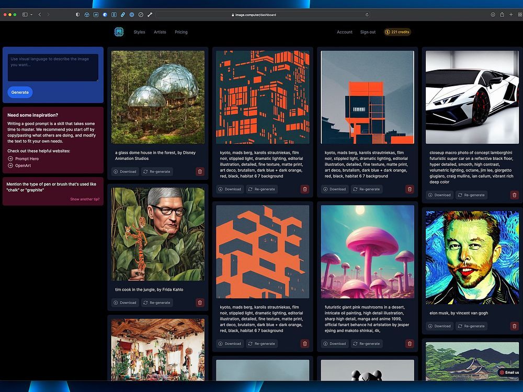Delete the elon musk van gogh card
The image size is (523, 392).
coord(514,326)
